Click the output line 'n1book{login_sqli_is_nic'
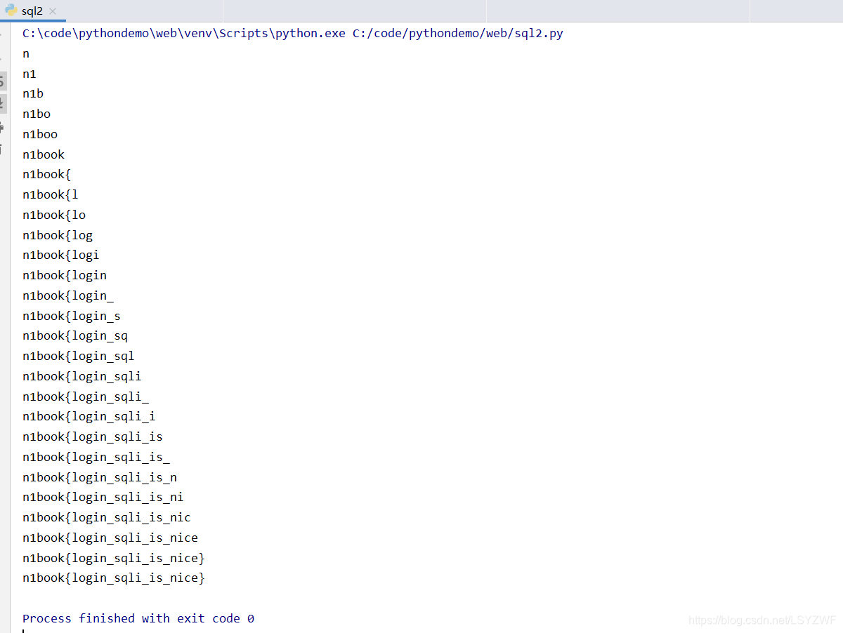This screenshot has width=843, height=633. coord(107,517)
